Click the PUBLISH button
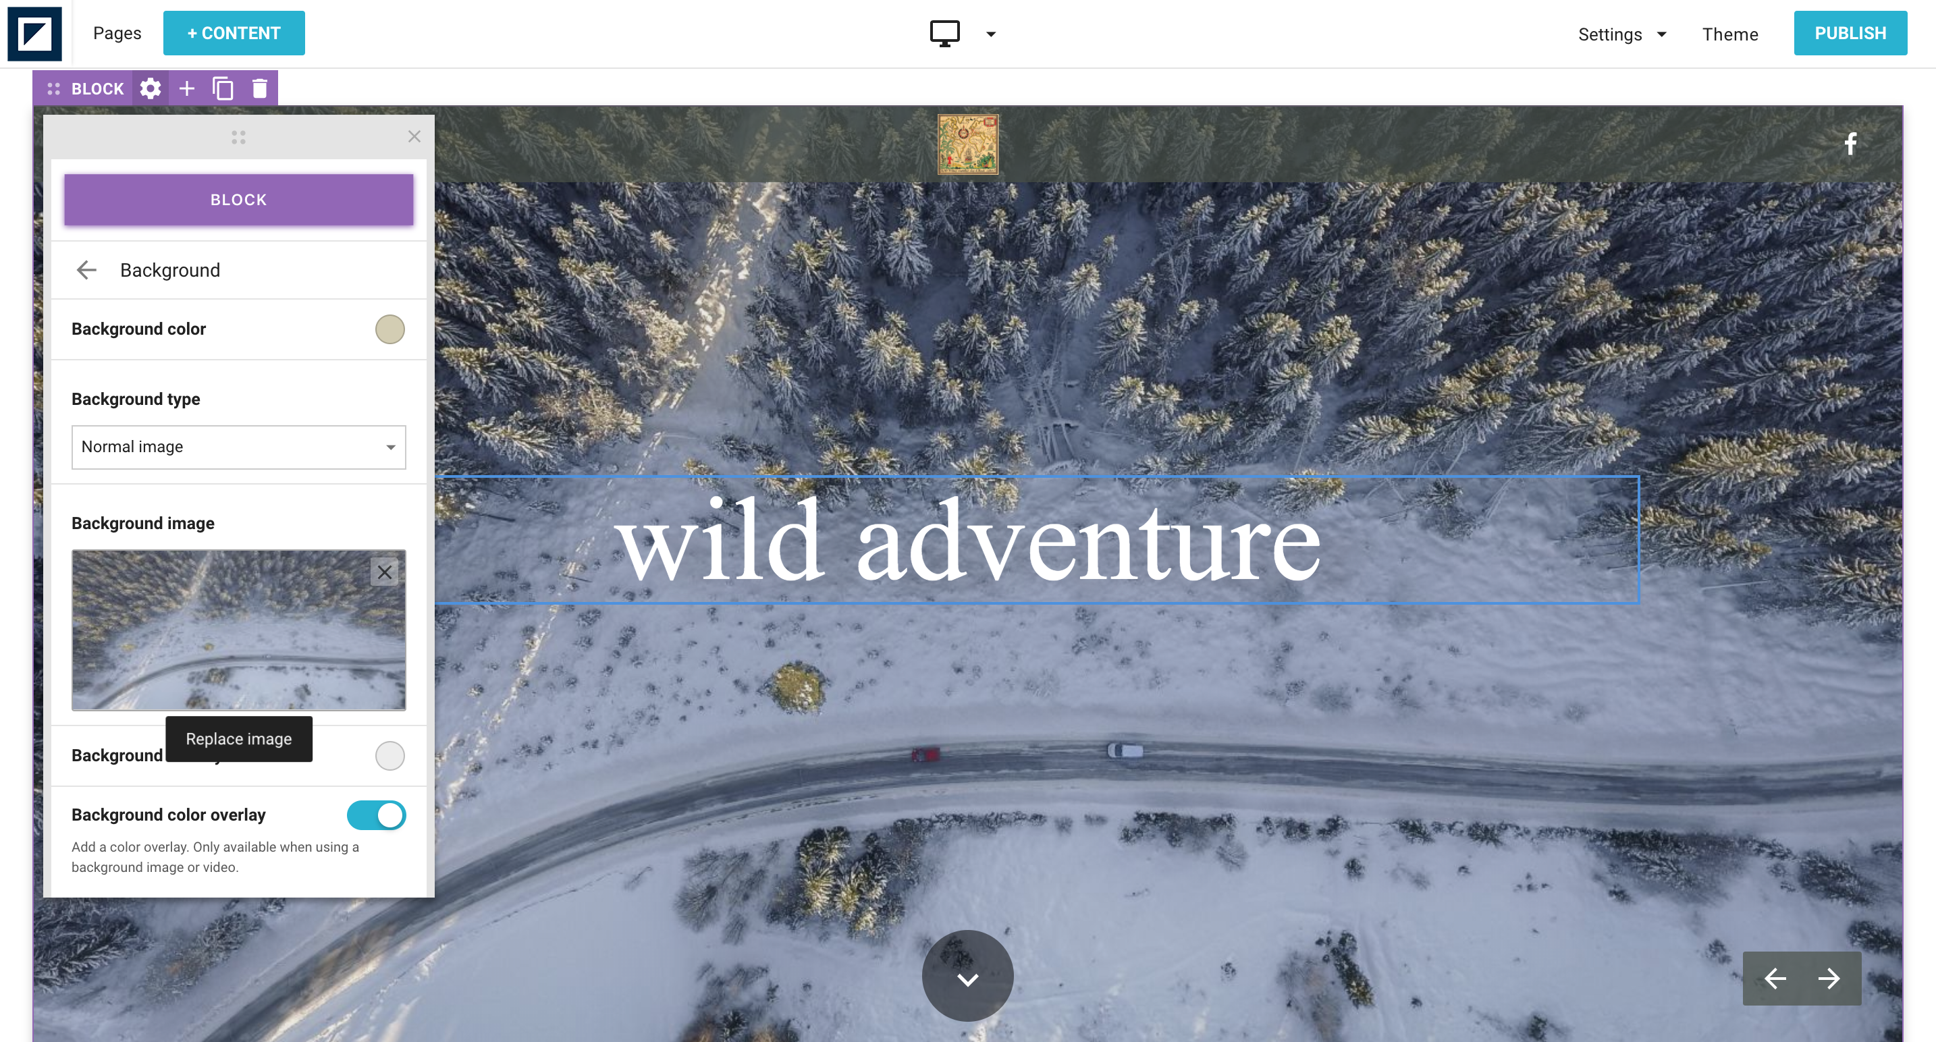 click(x=1850, y=33)
